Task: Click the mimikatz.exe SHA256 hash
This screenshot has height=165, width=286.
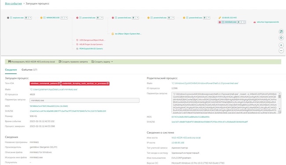Action: tap(68, 111)
